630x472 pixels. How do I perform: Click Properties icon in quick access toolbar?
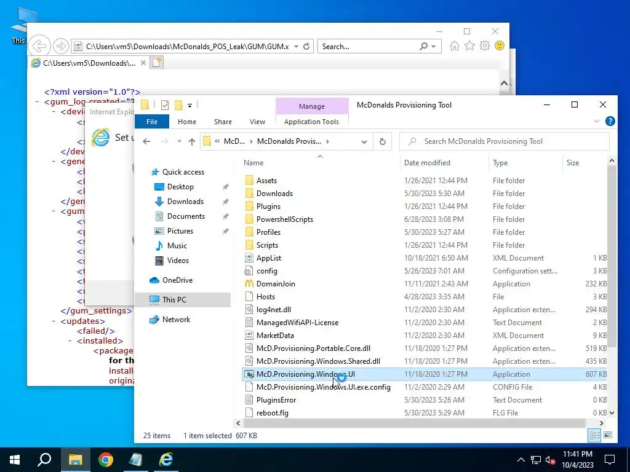click(x=165, y=105)
